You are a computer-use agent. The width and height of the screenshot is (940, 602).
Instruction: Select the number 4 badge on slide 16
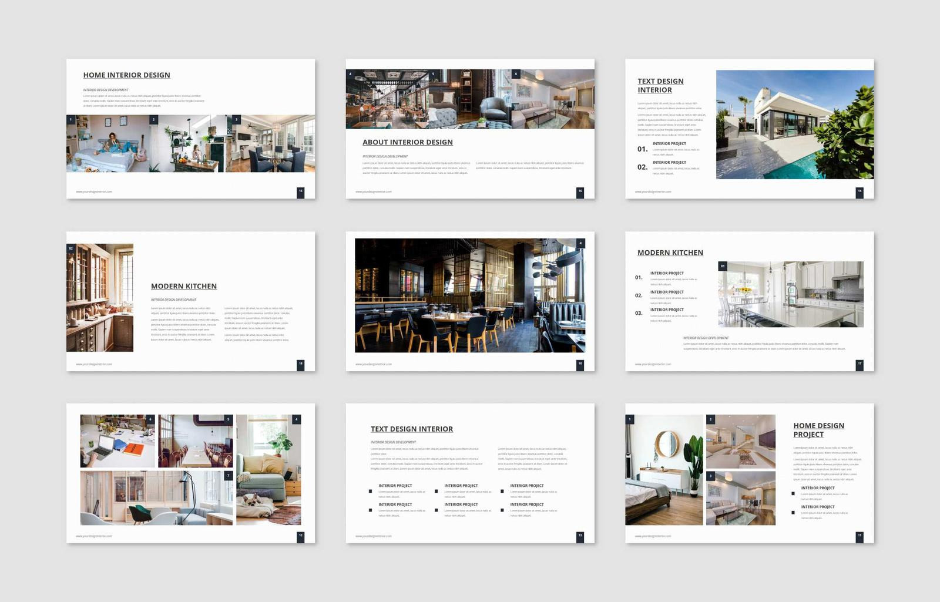coord(350,73)
